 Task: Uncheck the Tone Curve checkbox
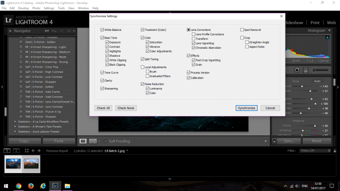tap(102, 72)
